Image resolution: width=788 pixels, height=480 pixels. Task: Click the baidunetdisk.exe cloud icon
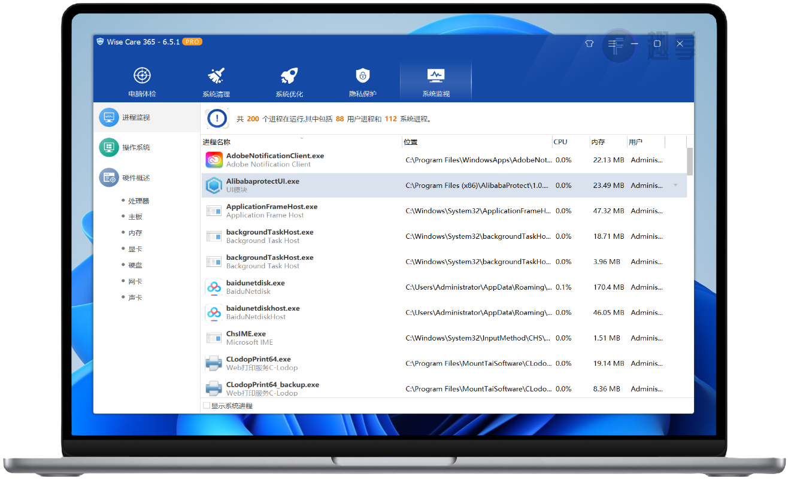[x=214, y=287]
